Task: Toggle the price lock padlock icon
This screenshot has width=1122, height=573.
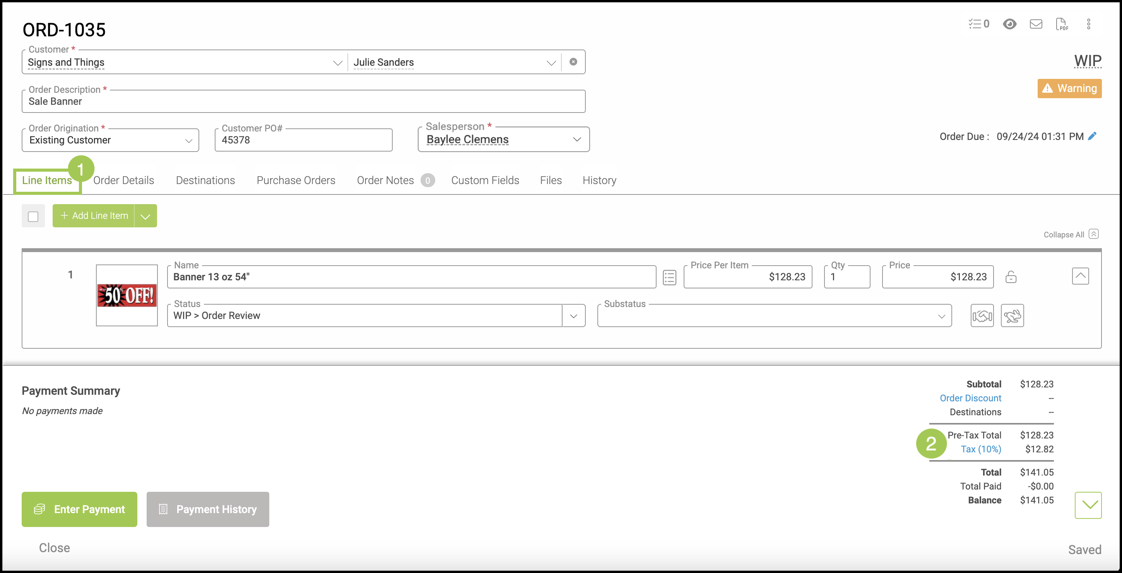Action: pyautogui.click(x=1011, y=277)
